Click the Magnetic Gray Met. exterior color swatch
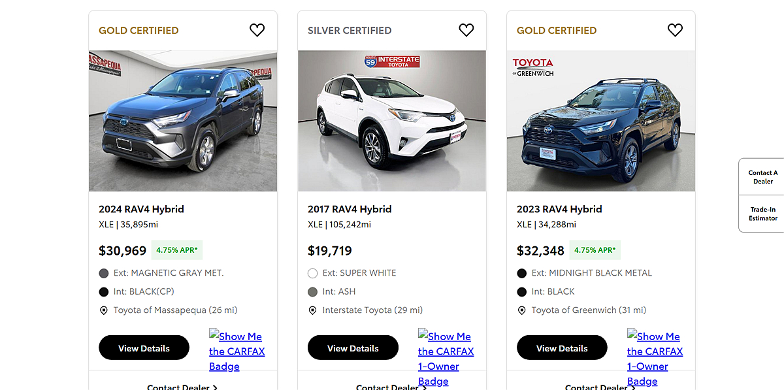 pyautogui.click(x=103, y=273)
